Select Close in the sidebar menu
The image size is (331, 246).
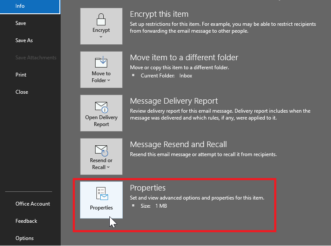point(22,92)
